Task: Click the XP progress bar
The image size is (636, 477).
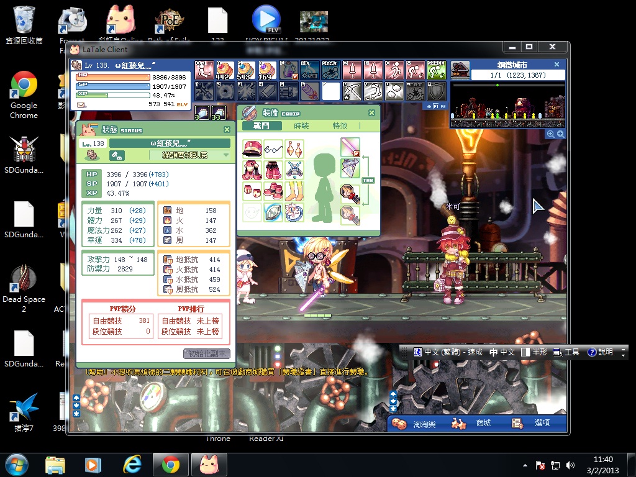Action: (113, 95)
